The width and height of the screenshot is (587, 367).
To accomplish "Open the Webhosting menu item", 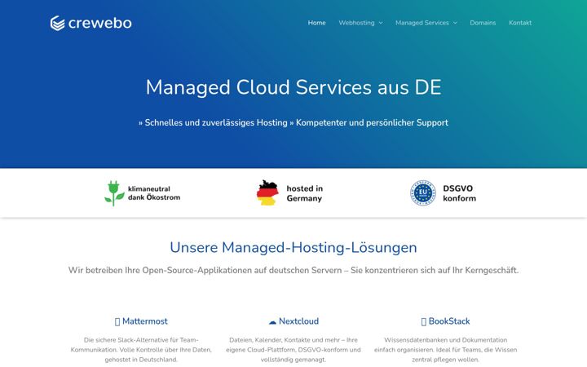I will [356, 23].
